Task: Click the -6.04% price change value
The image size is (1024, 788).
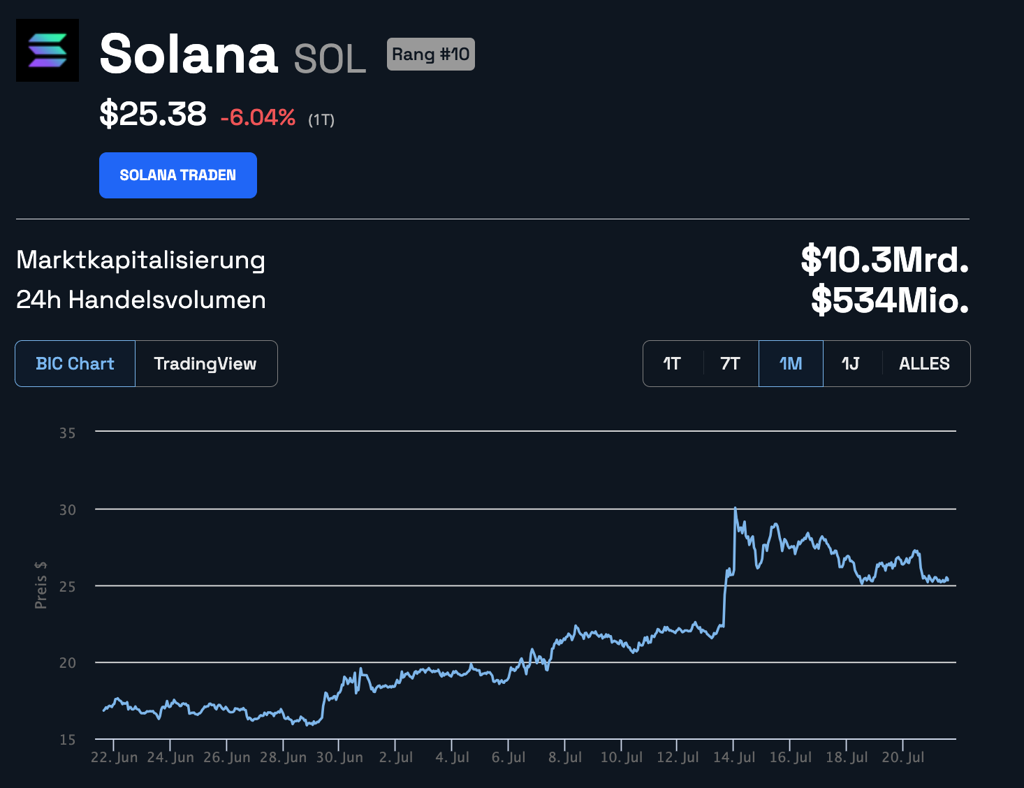Action: point(258,117)
